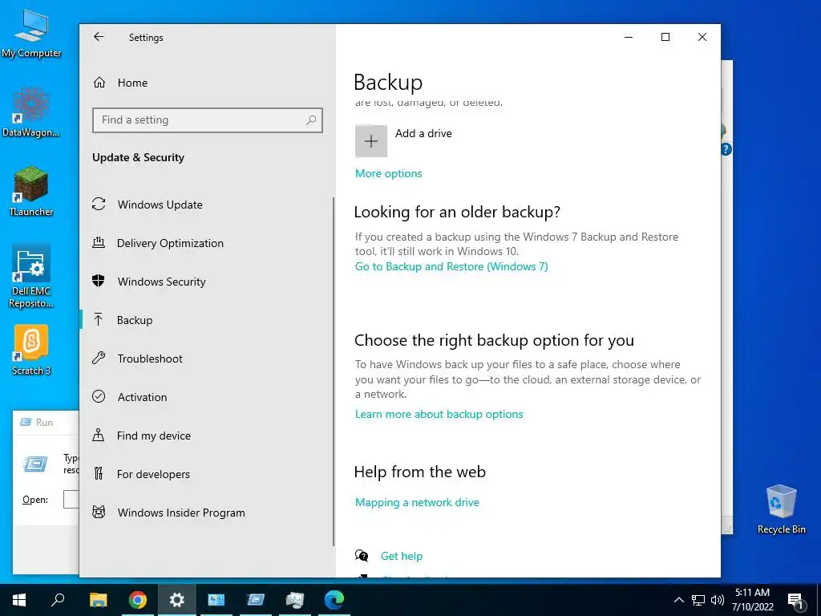
Task: Click the Run dialog title bar
Action: [46, 422]
